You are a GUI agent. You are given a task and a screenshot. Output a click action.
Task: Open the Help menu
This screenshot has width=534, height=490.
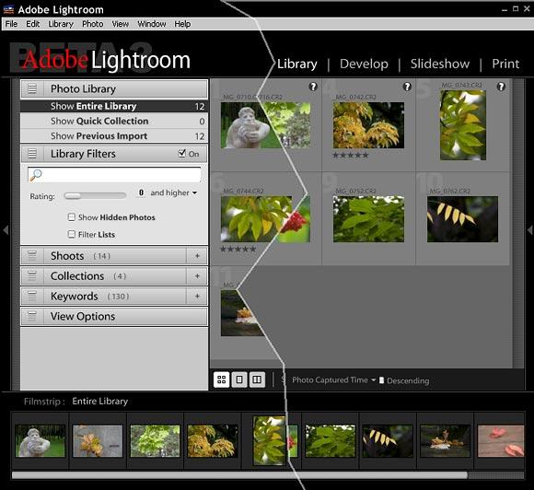click(x=182, y=24)
